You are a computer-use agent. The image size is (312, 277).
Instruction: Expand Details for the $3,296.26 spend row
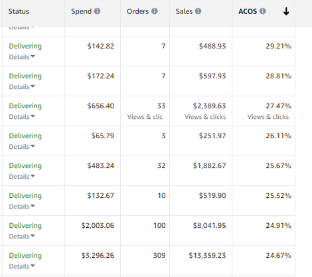[22, 266]
